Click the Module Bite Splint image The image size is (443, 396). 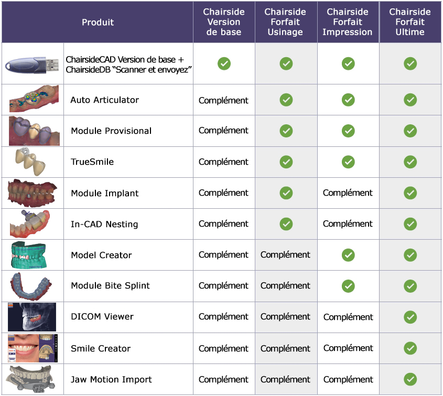pos(31,286)
